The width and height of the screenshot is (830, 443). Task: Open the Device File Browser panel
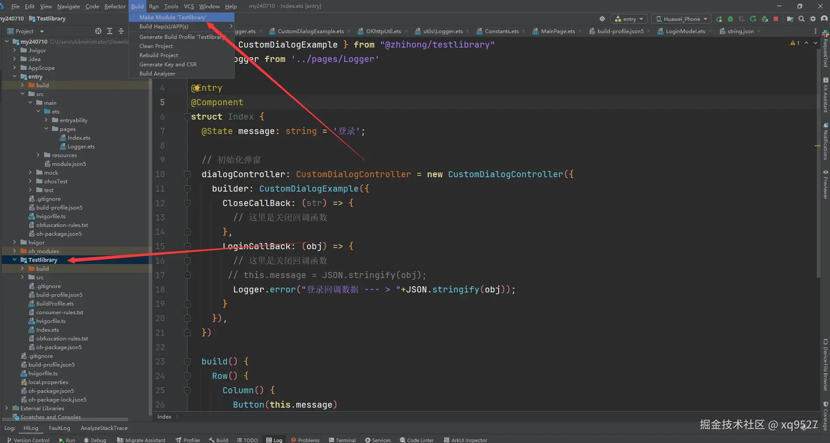point(826,365)
